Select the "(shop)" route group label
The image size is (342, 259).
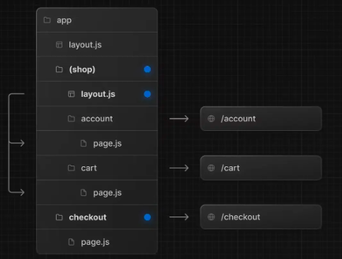[x=82, y=69]
